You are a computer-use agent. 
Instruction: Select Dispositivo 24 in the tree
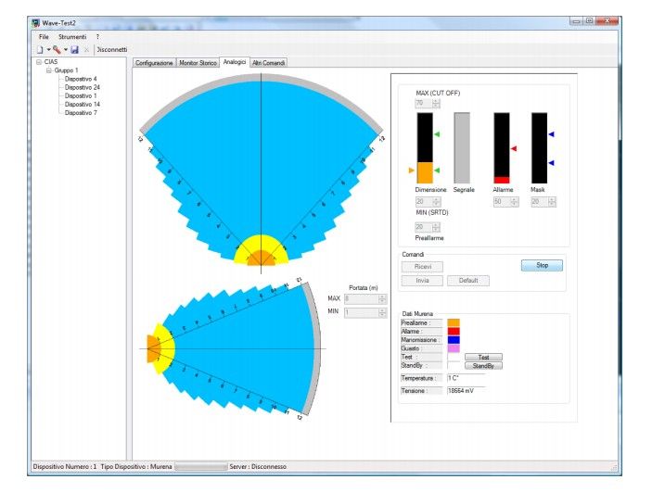pos(83,87)
